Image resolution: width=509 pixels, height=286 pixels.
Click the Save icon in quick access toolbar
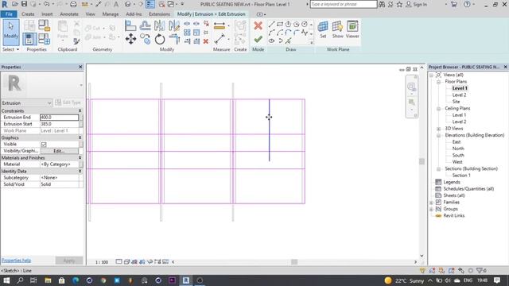(x=24, y=4)
